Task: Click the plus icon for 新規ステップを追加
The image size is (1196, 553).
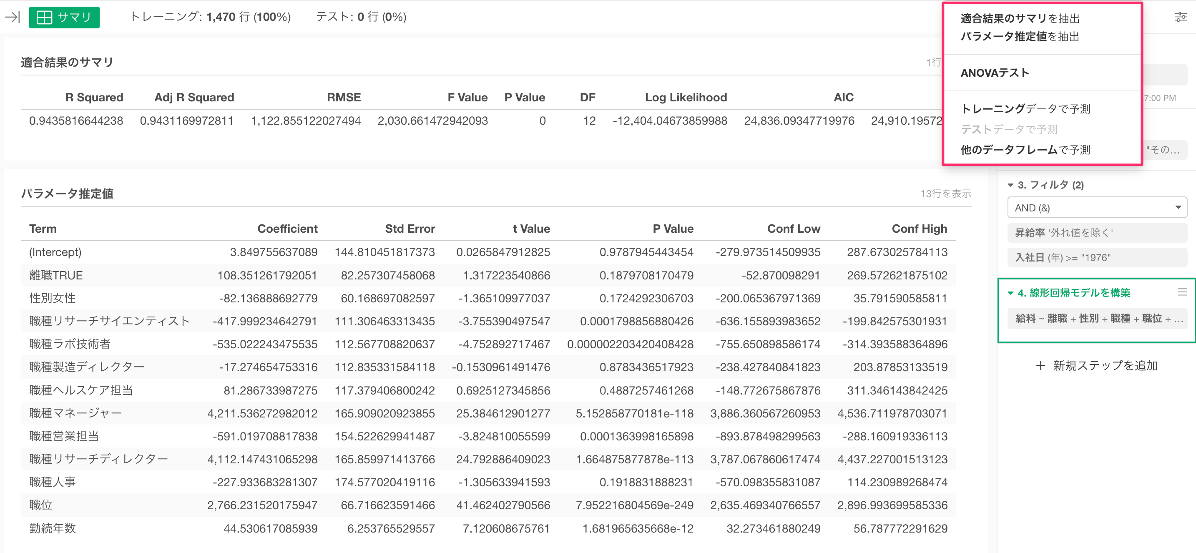Action: (x=1040, y=365)
